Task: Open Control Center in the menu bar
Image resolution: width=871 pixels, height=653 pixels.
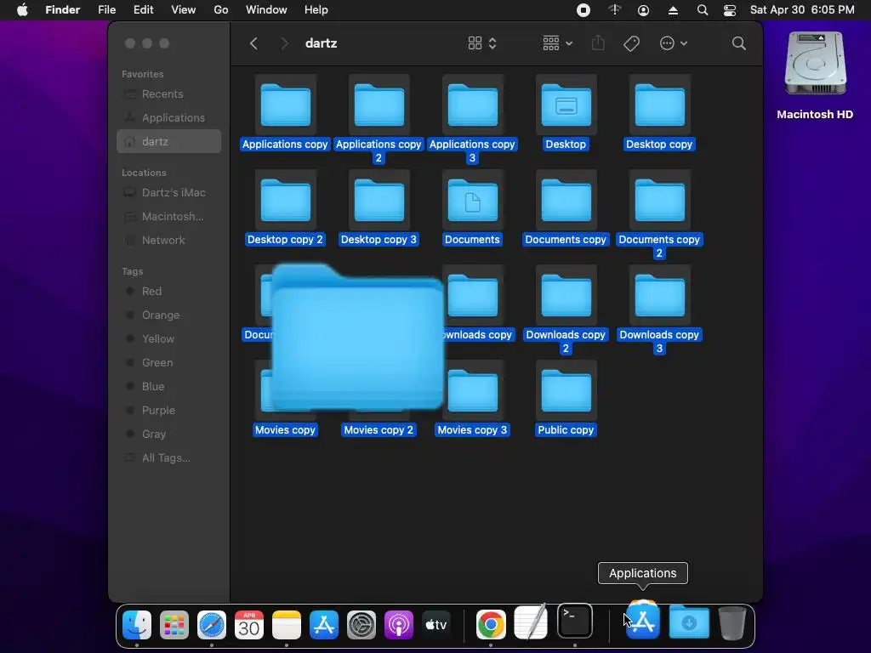Action: (x=729, y=10)
